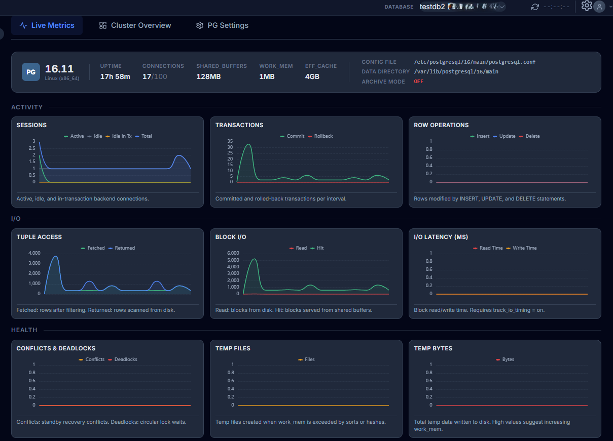Open the settings gear in top bar
This screenshot has height=441, width=613.
(587, 6)
